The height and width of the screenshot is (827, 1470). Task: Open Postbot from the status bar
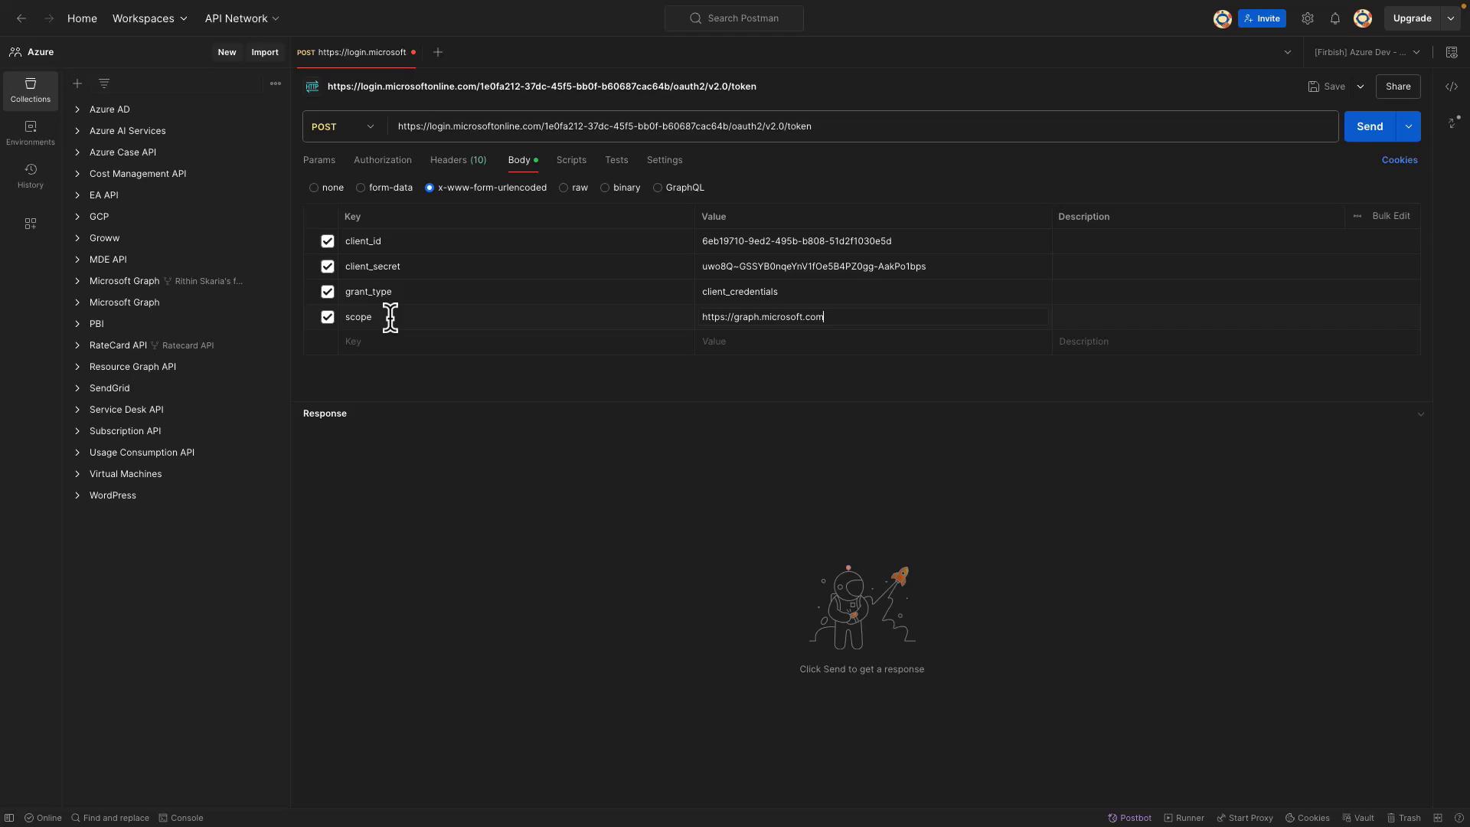click(x=1129, y=818)
